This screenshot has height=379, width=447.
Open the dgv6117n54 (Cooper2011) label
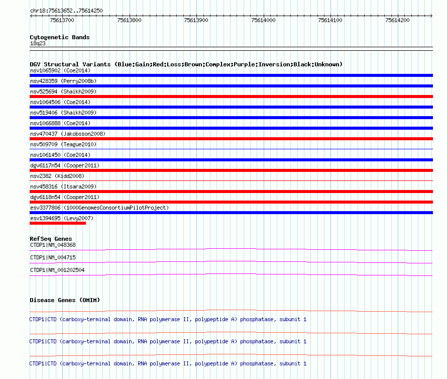(x=65, y=165)
